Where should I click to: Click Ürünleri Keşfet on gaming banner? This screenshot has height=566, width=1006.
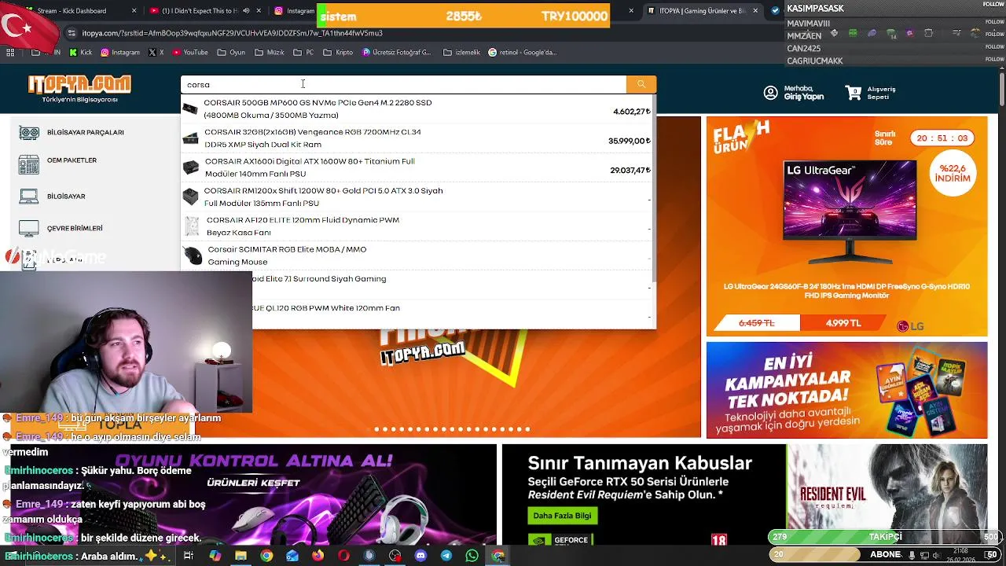coord(253,483)
